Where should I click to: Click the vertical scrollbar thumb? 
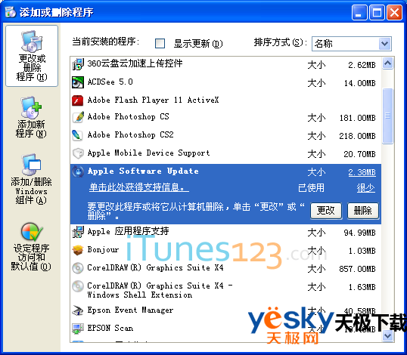(x=387, y=116)
